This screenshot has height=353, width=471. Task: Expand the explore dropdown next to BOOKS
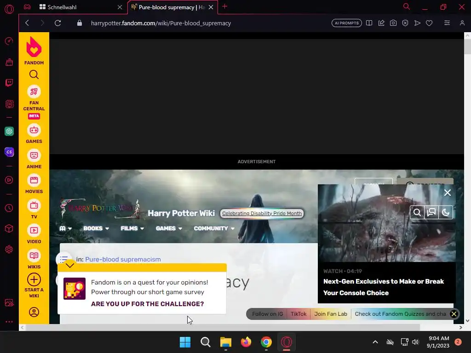[65, 228]
